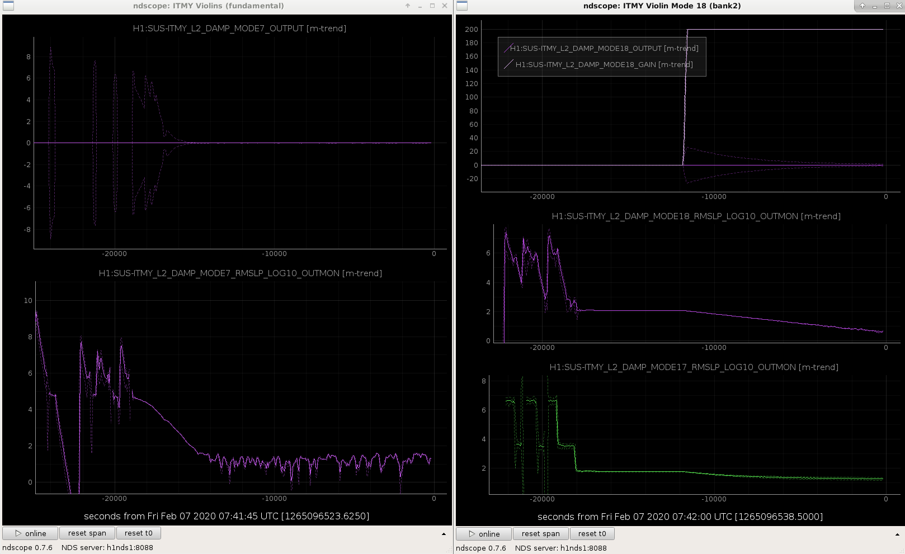Open right window menu icon in title bar
905x554 pixels.
(462, 6)
